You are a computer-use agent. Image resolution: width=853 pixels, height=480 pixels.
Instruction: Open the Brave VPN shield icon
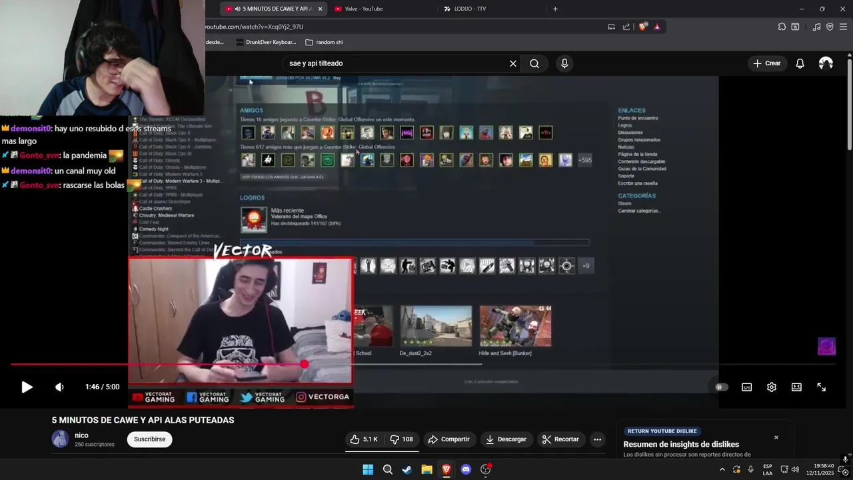click(x=830, y=27)
